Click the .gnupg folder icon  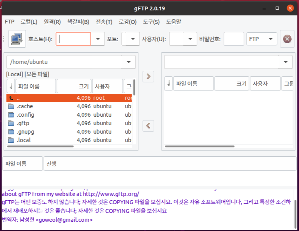11,132
